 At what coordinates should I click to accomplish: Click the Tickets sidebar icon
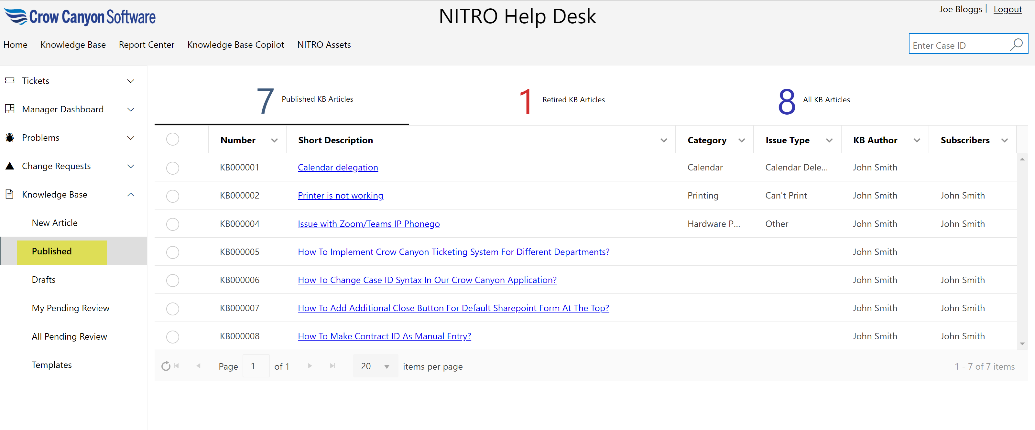pyautogui.click(x=10, y=81)
